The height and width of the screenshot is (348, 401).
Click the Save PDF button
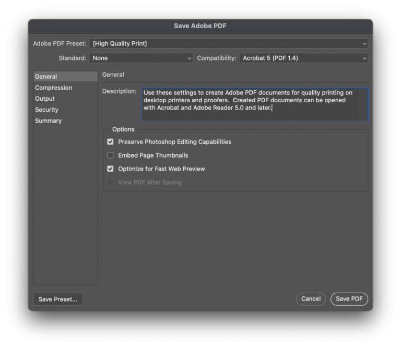pos(349,299)
